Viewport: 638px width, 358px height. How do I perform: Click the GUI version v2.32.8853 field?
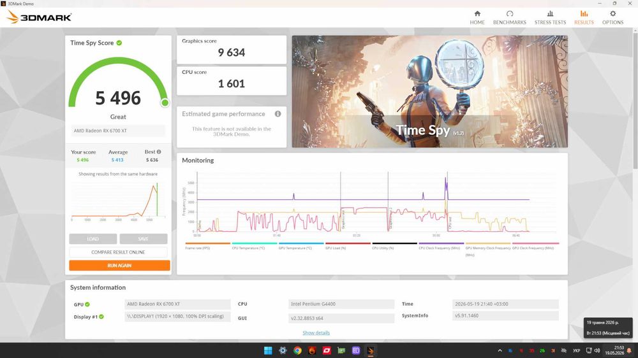click(x=341, y=318)
